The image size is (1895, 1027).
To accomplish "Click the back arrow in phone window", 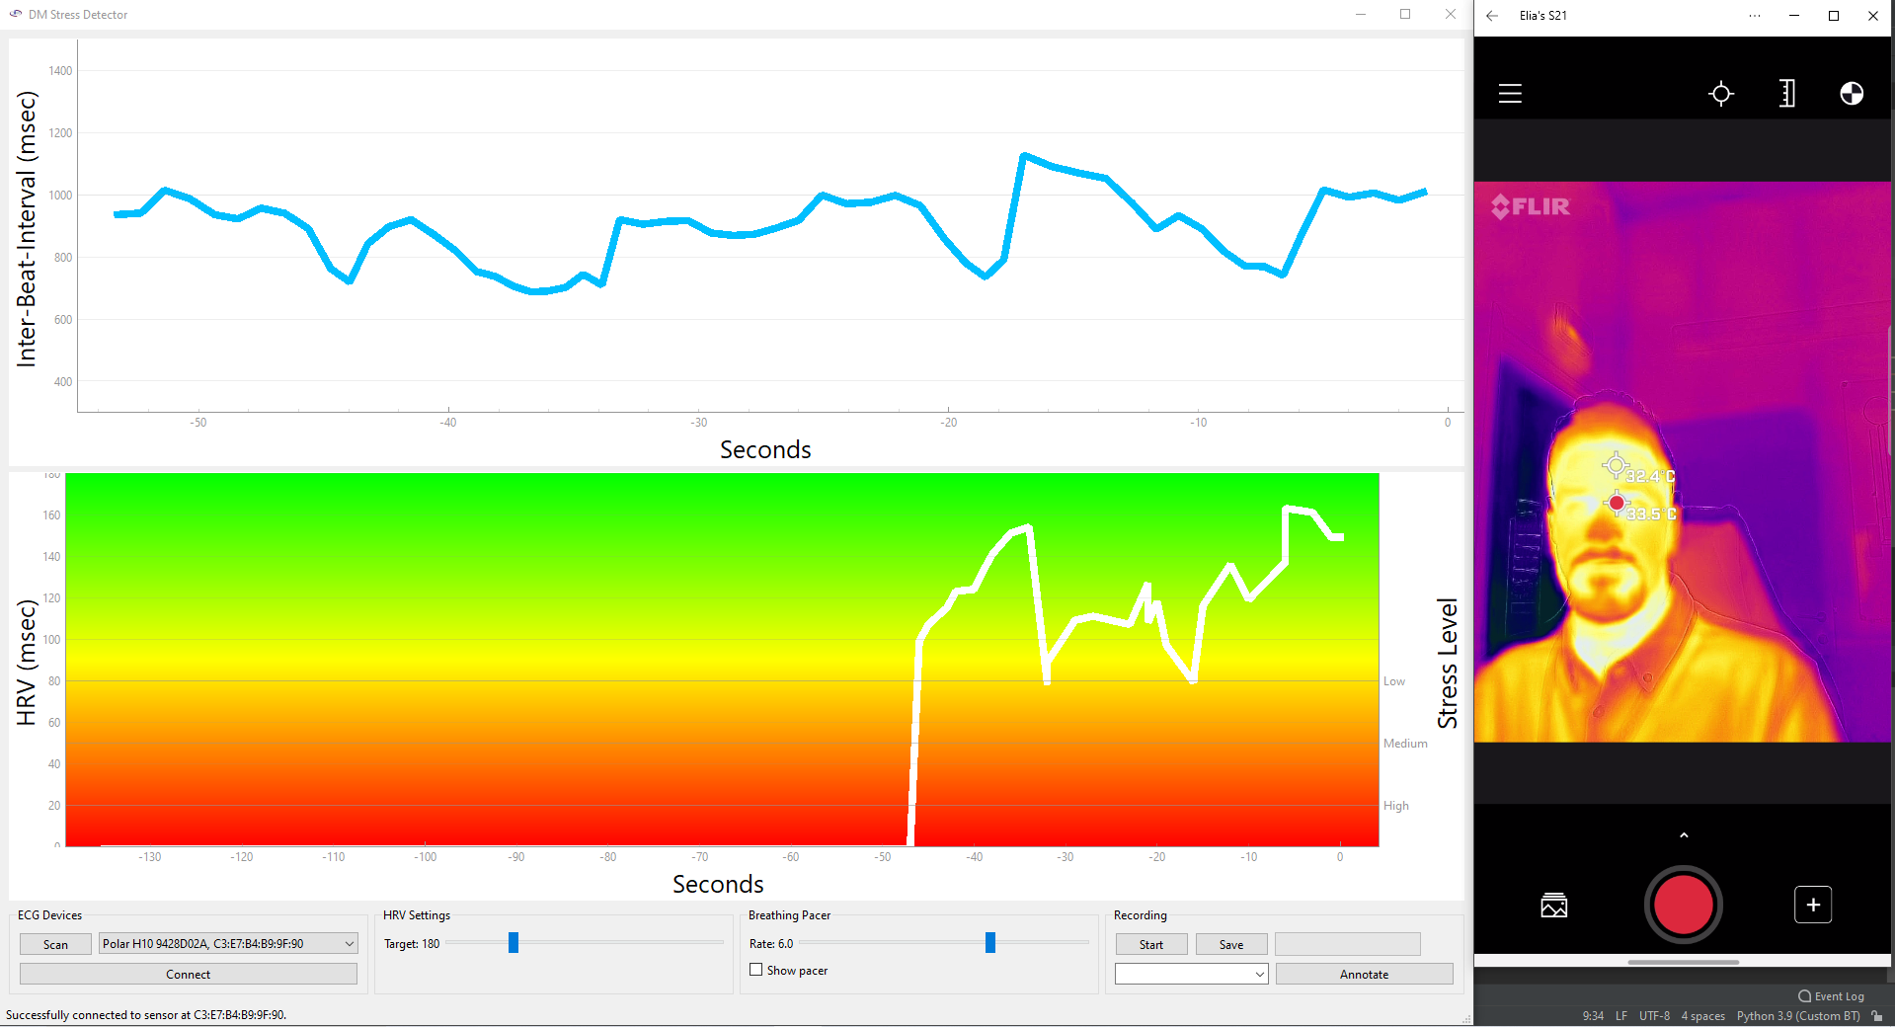I will coord(1492,16).
